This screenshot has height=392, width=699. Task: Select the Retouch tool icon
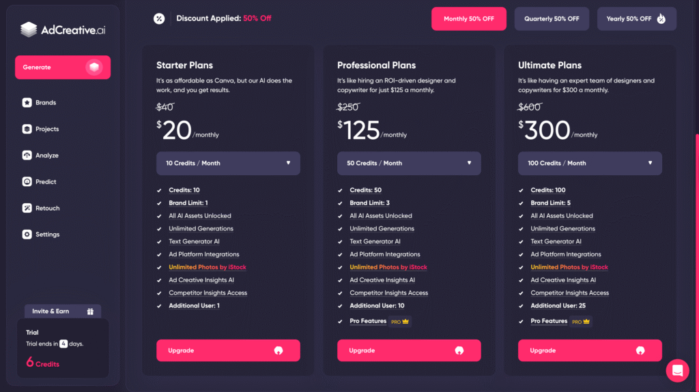pyautogui.click(x=27, y=209)
